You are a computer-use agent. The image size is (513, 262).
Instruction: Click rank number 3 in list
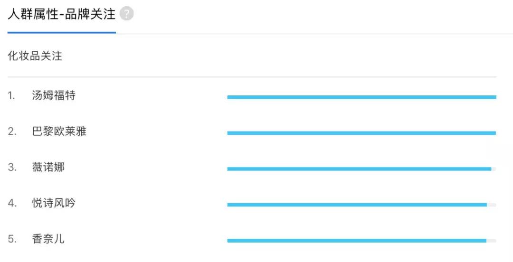(x=12, y=167)
